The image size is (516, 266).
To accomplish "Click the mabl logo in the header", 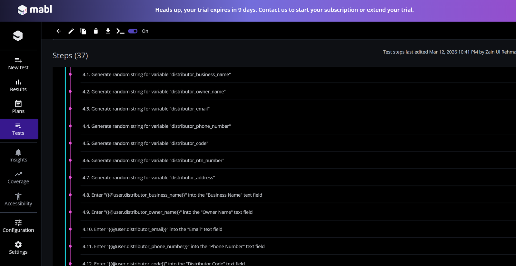I will tap(35, 10).
